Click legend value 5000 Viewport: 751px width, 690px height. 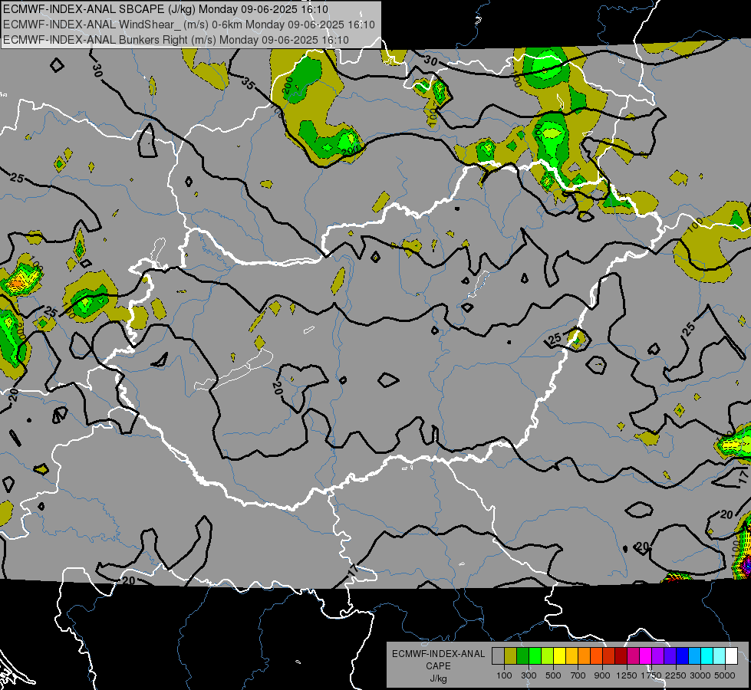(725, 675)
